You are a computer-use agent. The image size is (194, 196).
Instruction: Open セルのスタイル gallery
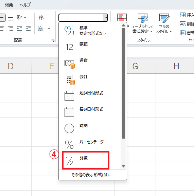(x=164, y=24)
